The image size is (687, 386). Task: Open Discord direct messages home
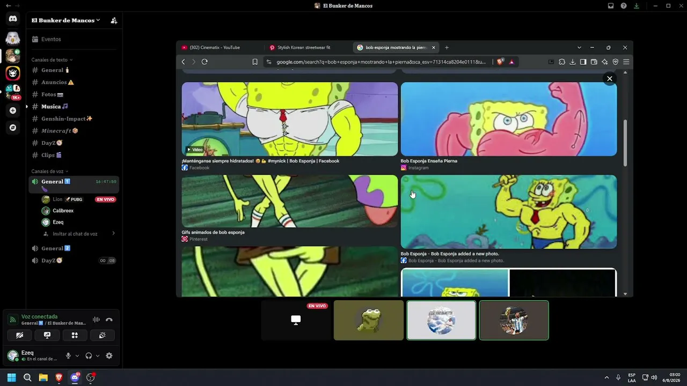coord(13,19)
